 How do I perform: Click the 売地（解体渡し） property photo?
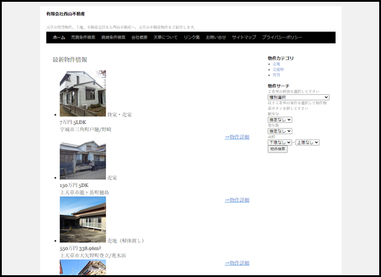click(83, 219)
